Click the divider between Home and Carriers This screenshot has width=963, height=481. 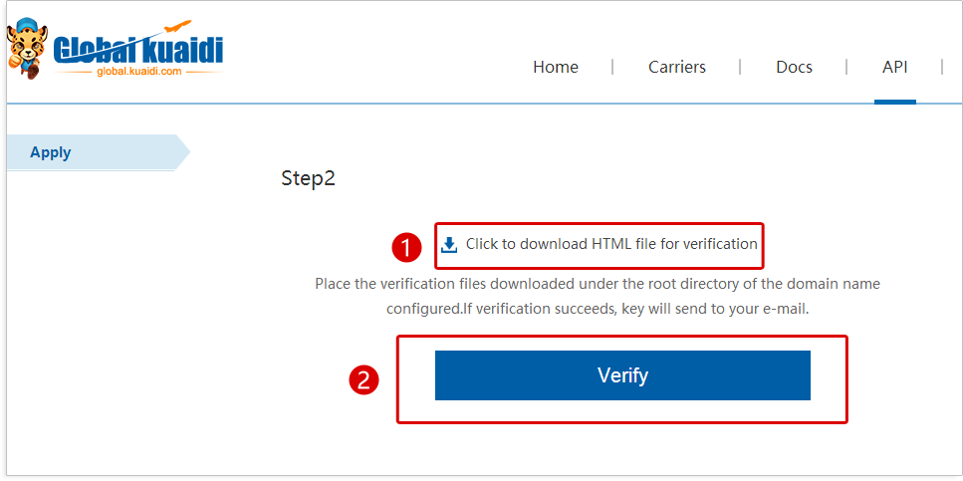[x=612, y=67]
